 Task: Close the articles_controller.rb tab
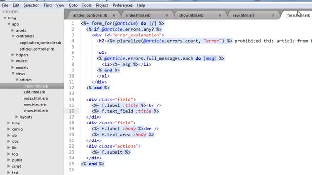[x=114, y=15]
